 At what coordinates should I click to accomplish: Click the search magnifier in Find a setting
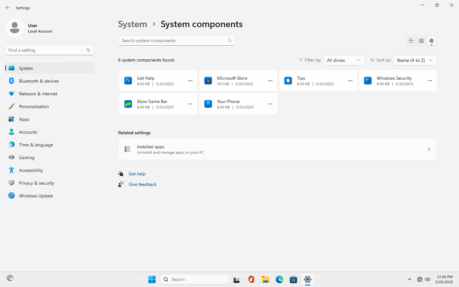(x=88, y=50)
